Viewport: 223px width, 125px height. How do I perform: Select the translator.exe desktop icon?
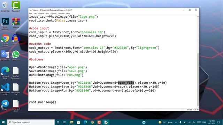5,56
